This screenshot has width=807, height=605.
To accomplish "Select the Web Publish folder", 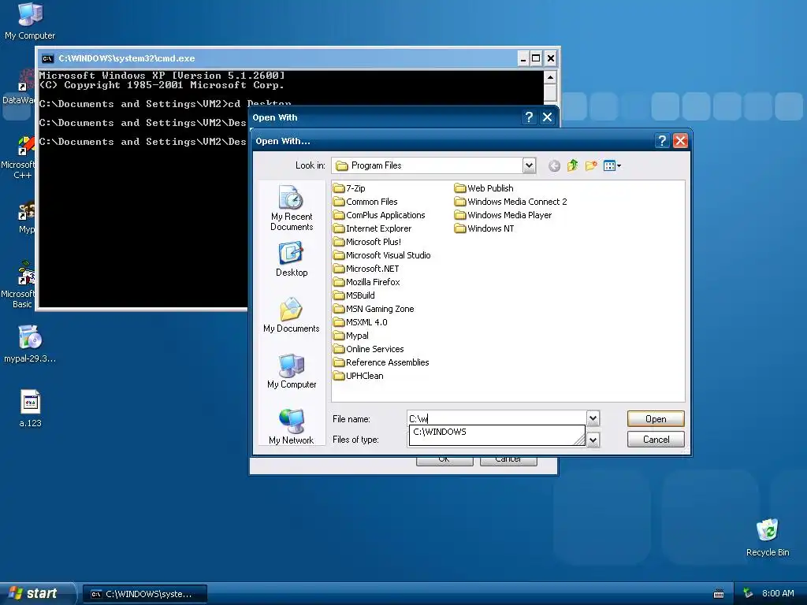I will click(x=484, y=188).
